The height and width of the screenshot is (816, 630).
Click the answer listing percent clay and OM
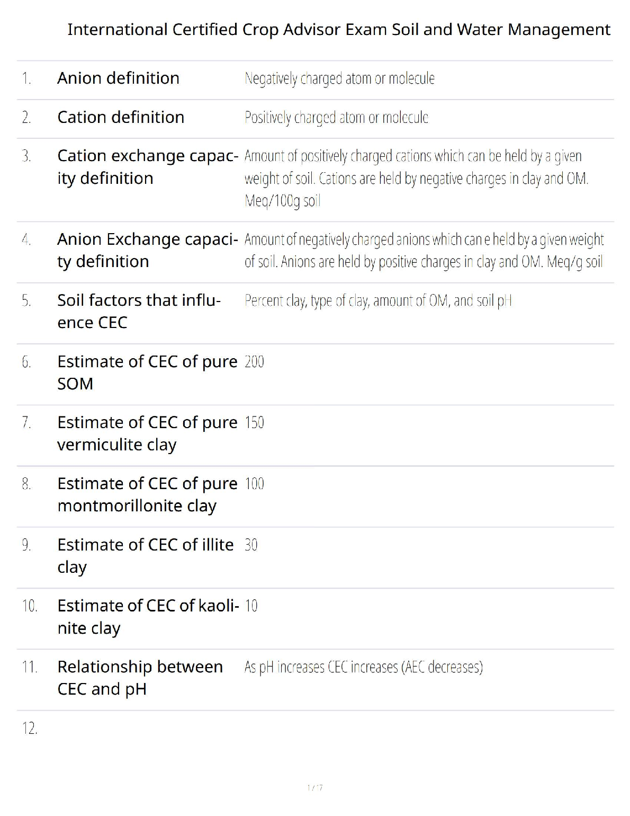378,301
